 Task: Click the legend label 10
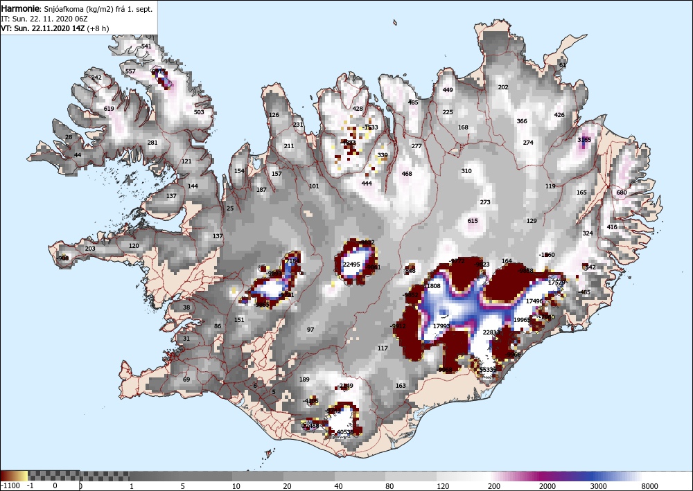pos(236,486)
